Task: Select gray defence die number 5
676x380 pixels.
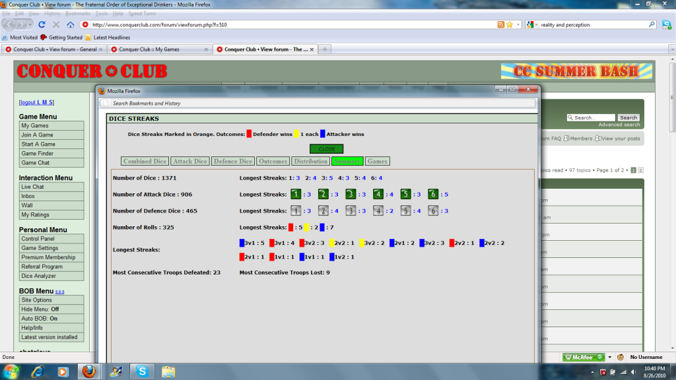Action: click(x=406, y=210)
